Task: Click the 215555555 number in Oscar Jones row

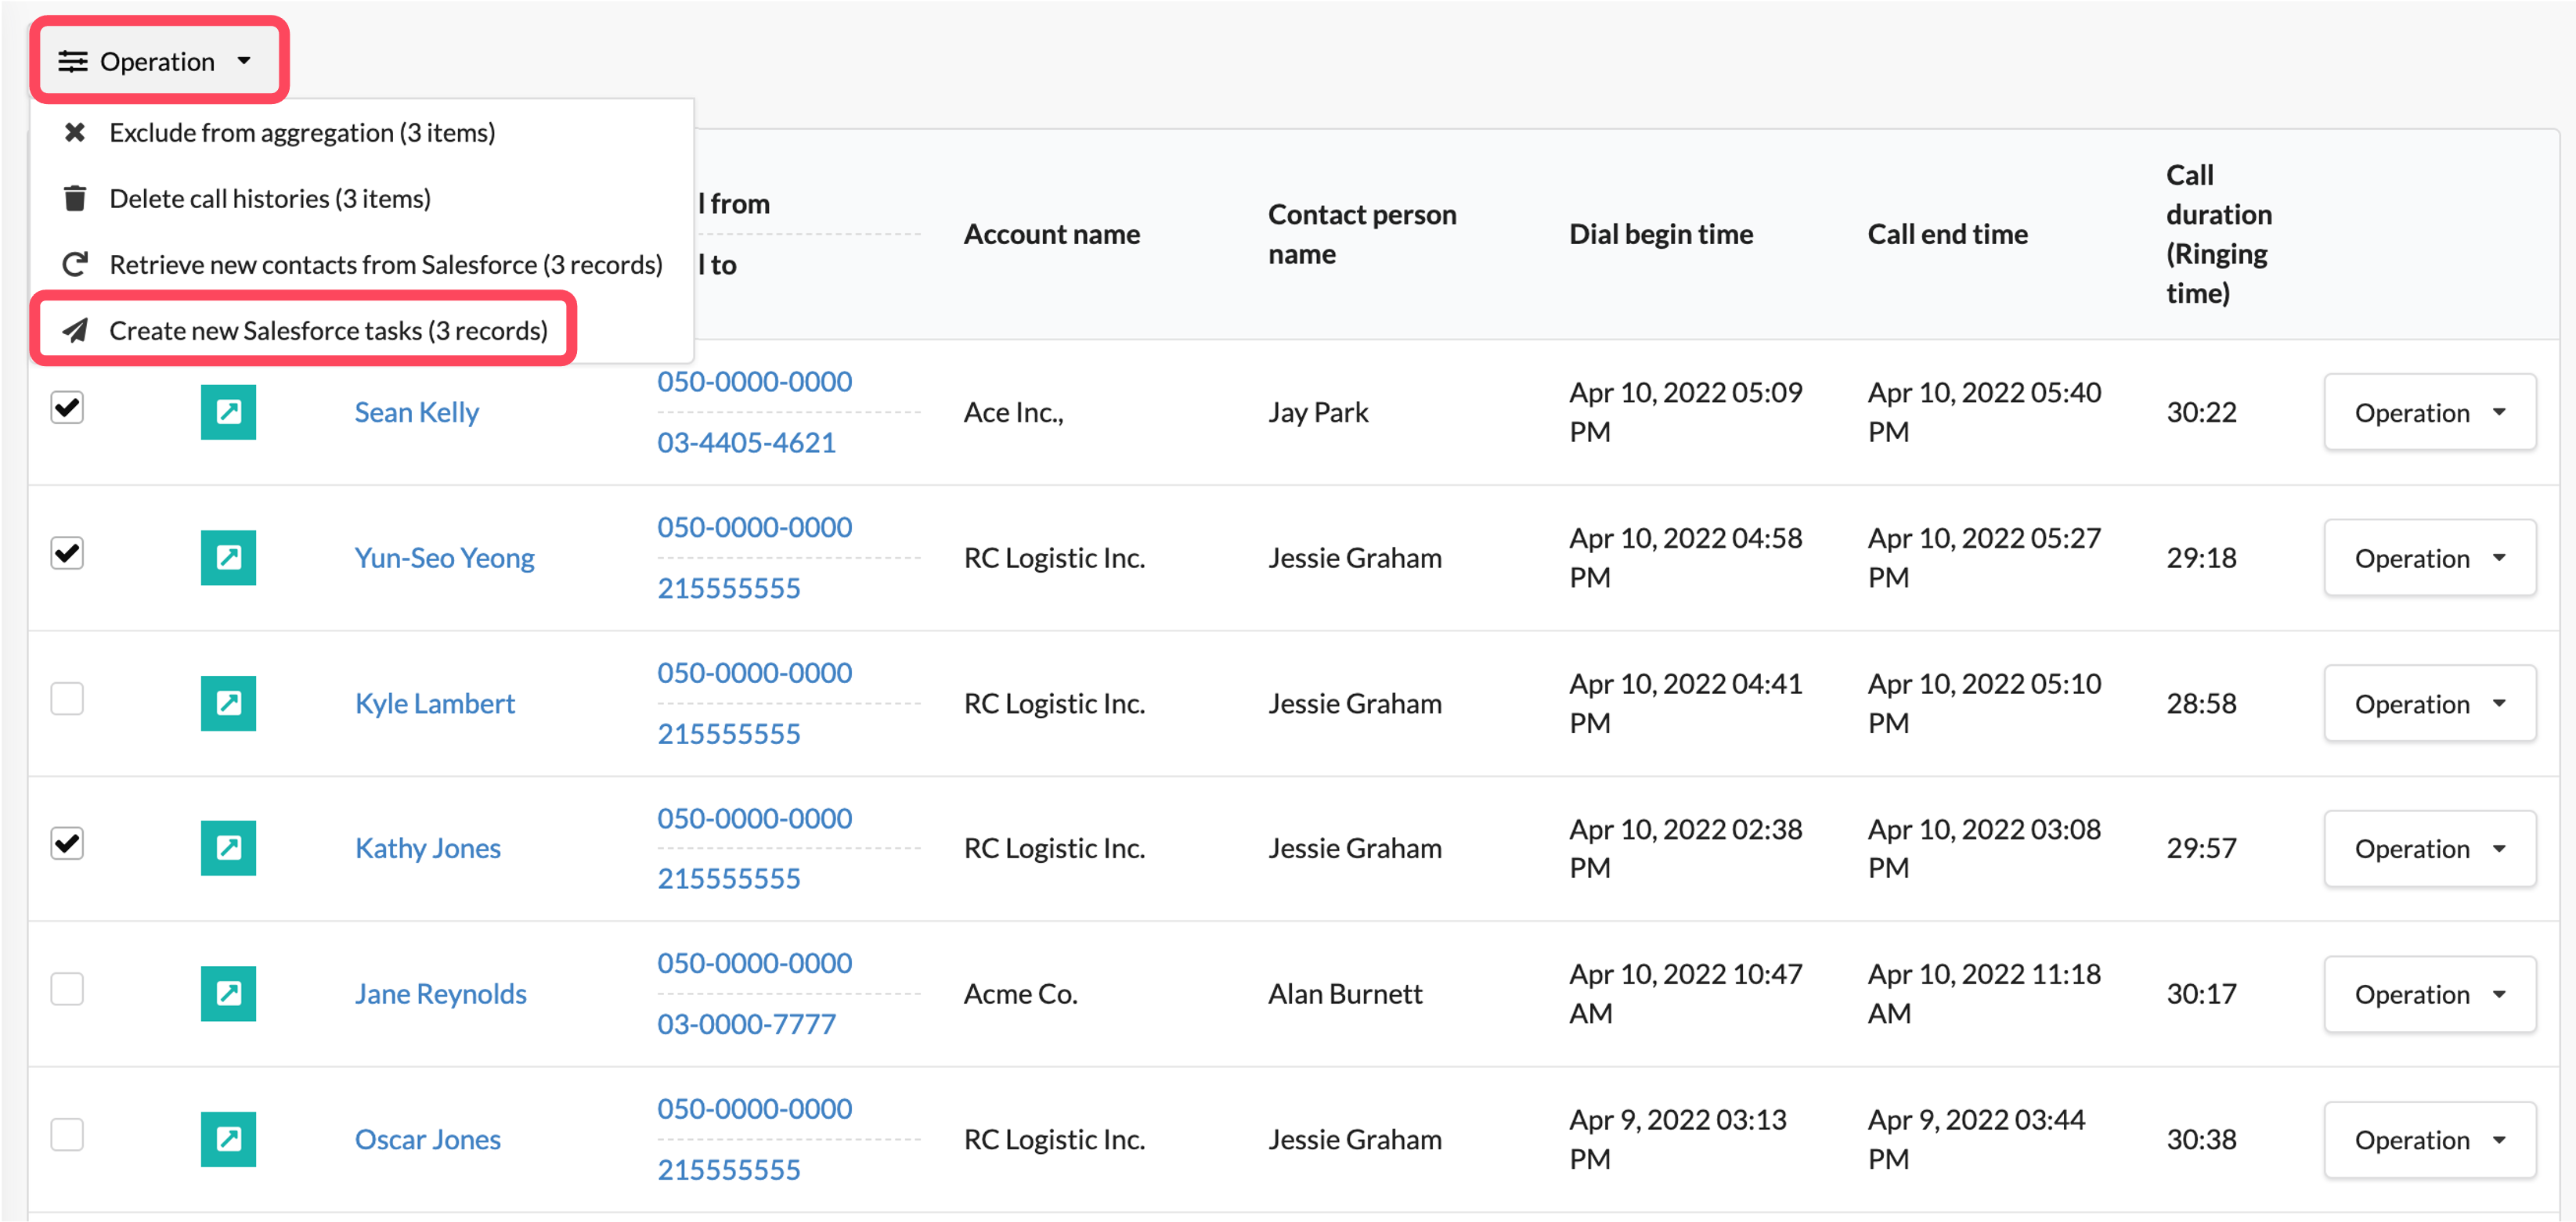Action: coord(729,1170)
